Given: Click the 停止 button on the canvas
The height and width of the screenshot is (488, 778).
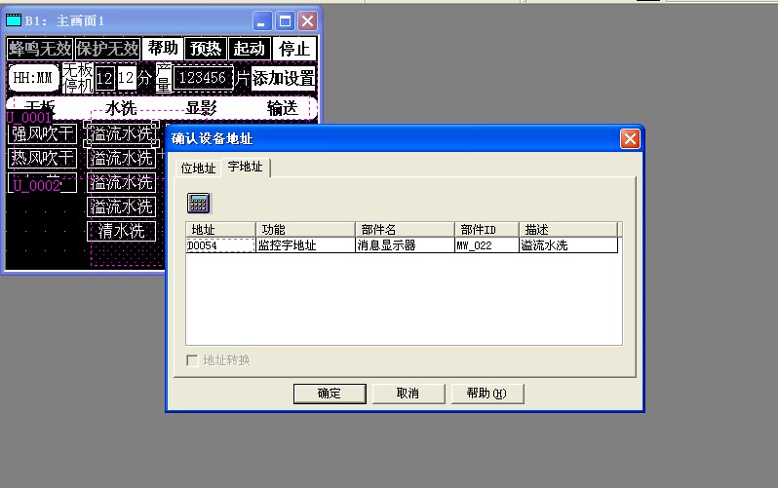Looking at the screenshot, I should (294, 49).
